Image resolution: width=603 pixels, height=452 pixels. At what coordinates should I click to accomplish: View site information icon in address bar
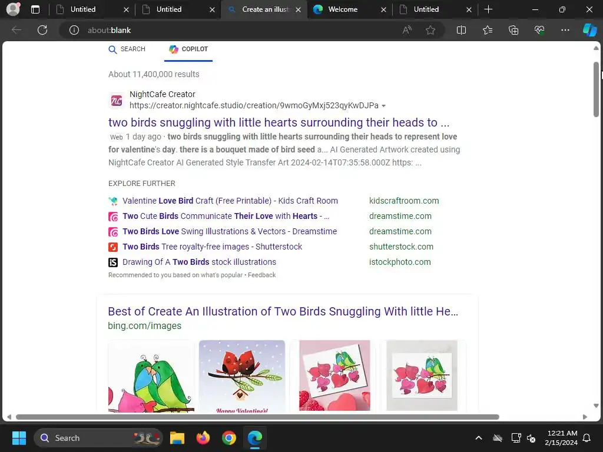pos(74,30)
